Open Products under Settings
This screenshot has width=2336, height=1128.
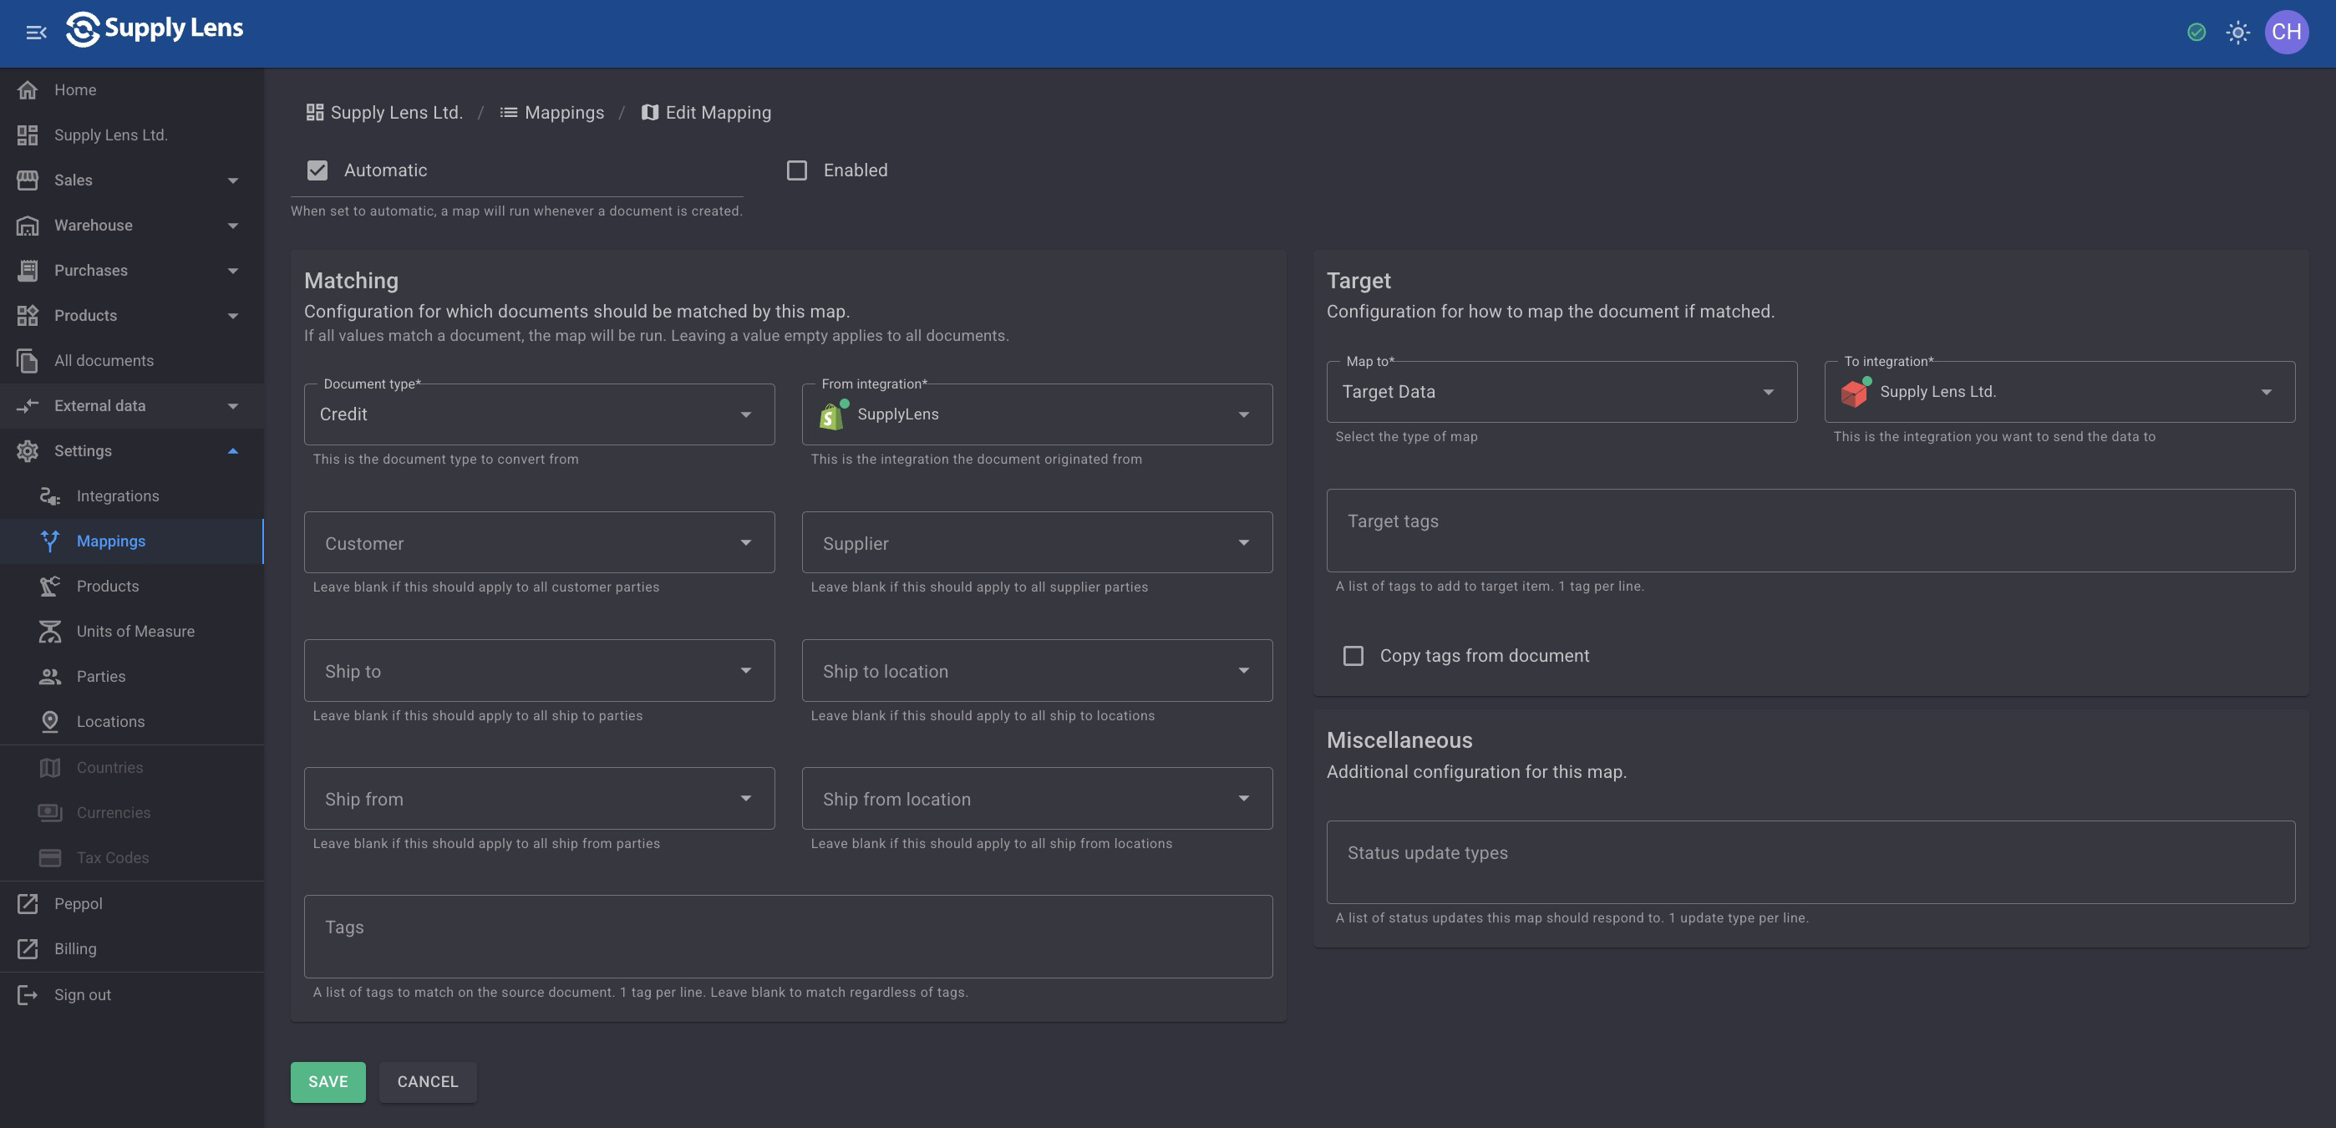point(131,587)
